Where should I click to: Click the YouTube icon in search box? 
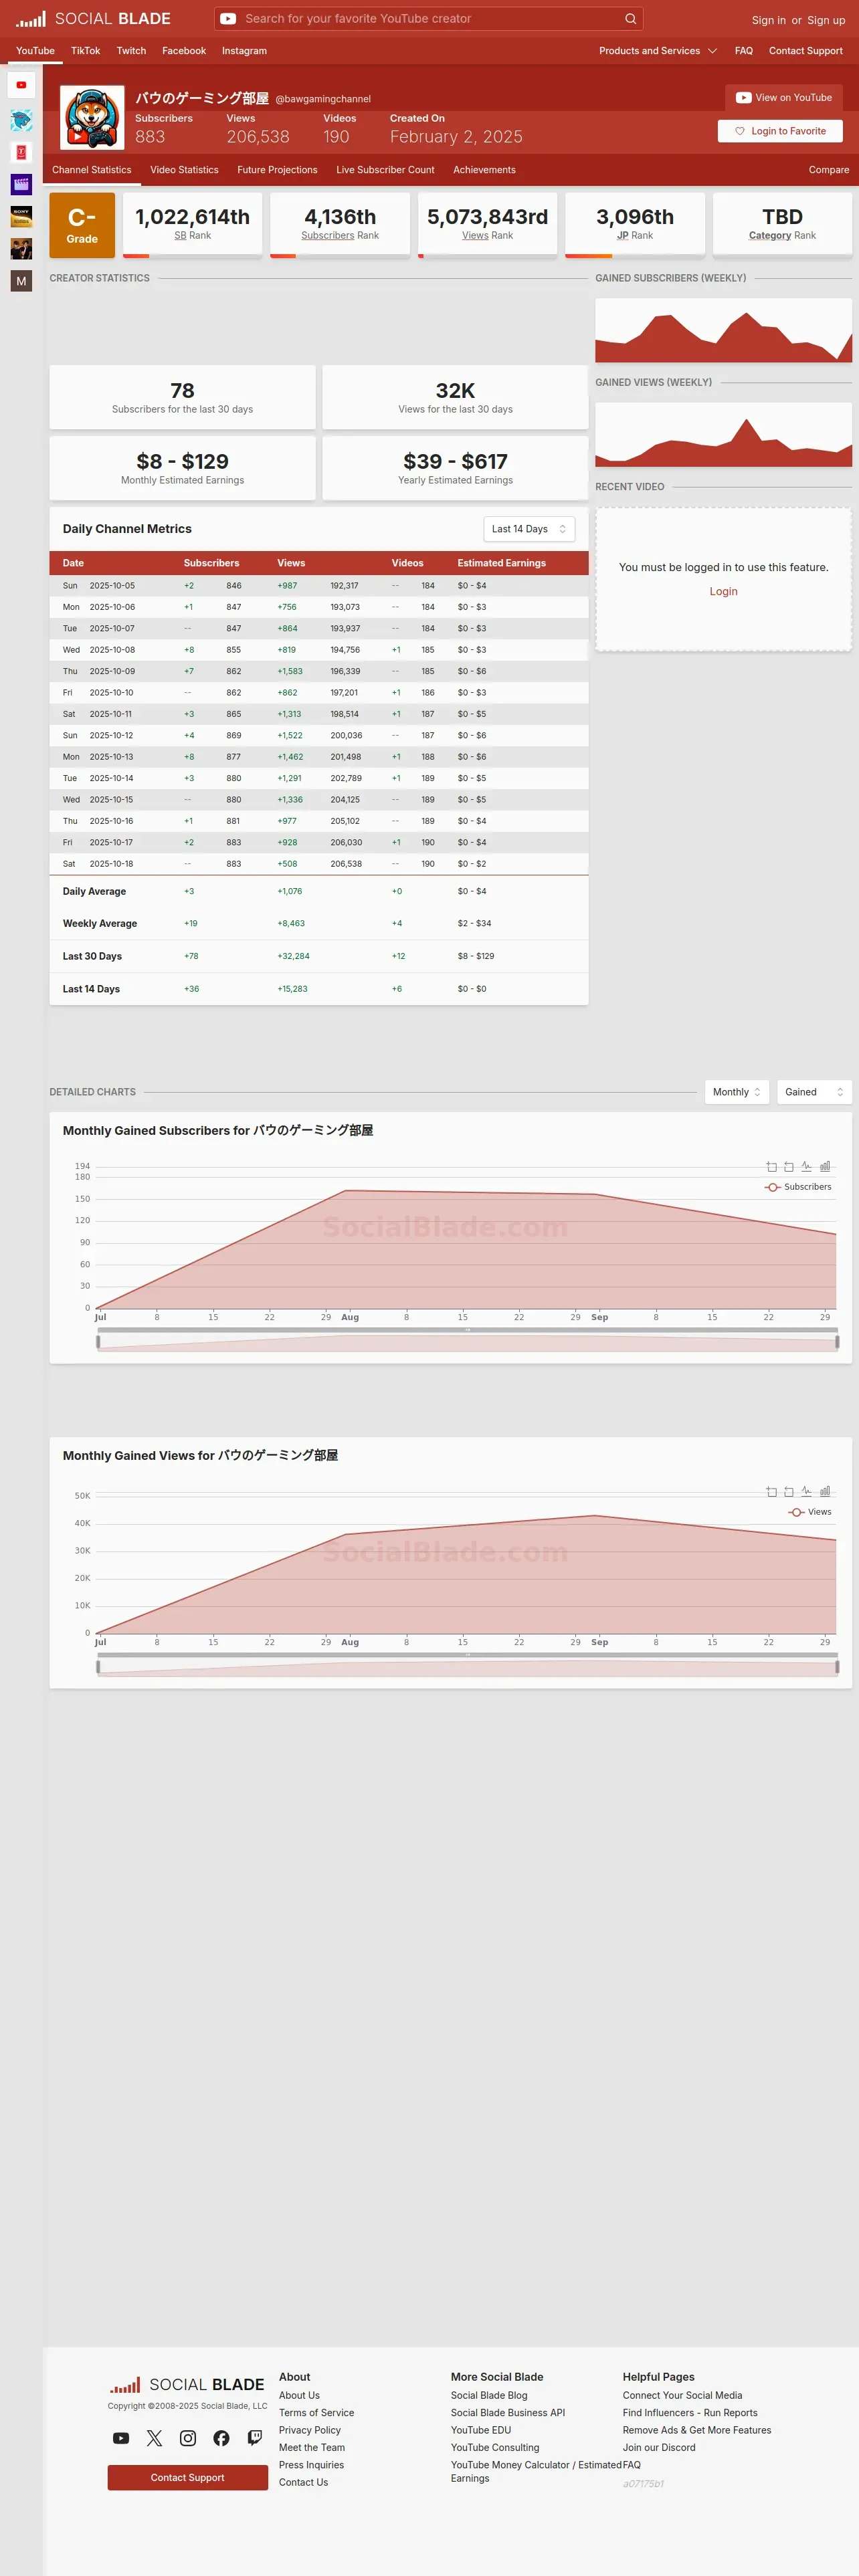(x=228, y=19)
